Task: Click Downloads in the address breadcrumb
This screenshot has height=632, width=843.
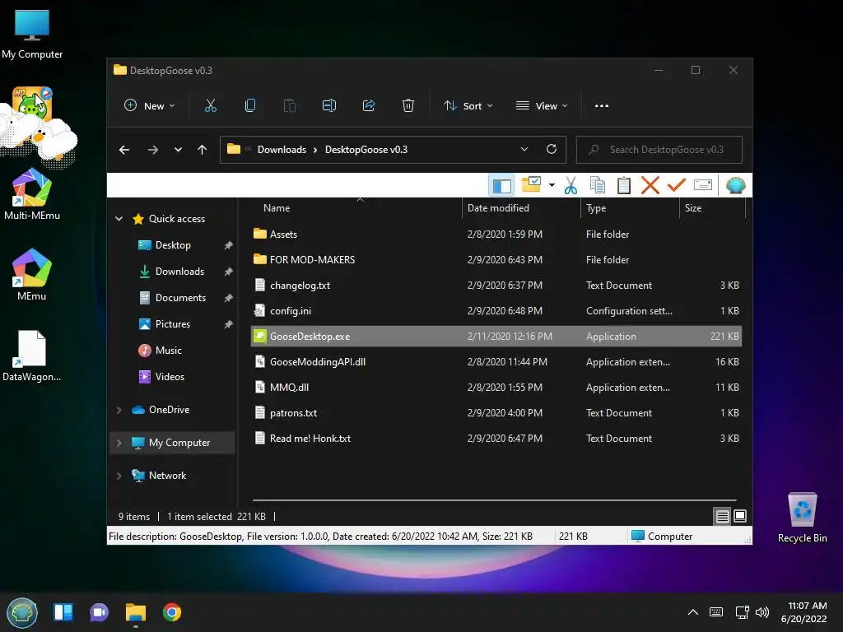Action: pyautogui.click(x=282, y=150)
